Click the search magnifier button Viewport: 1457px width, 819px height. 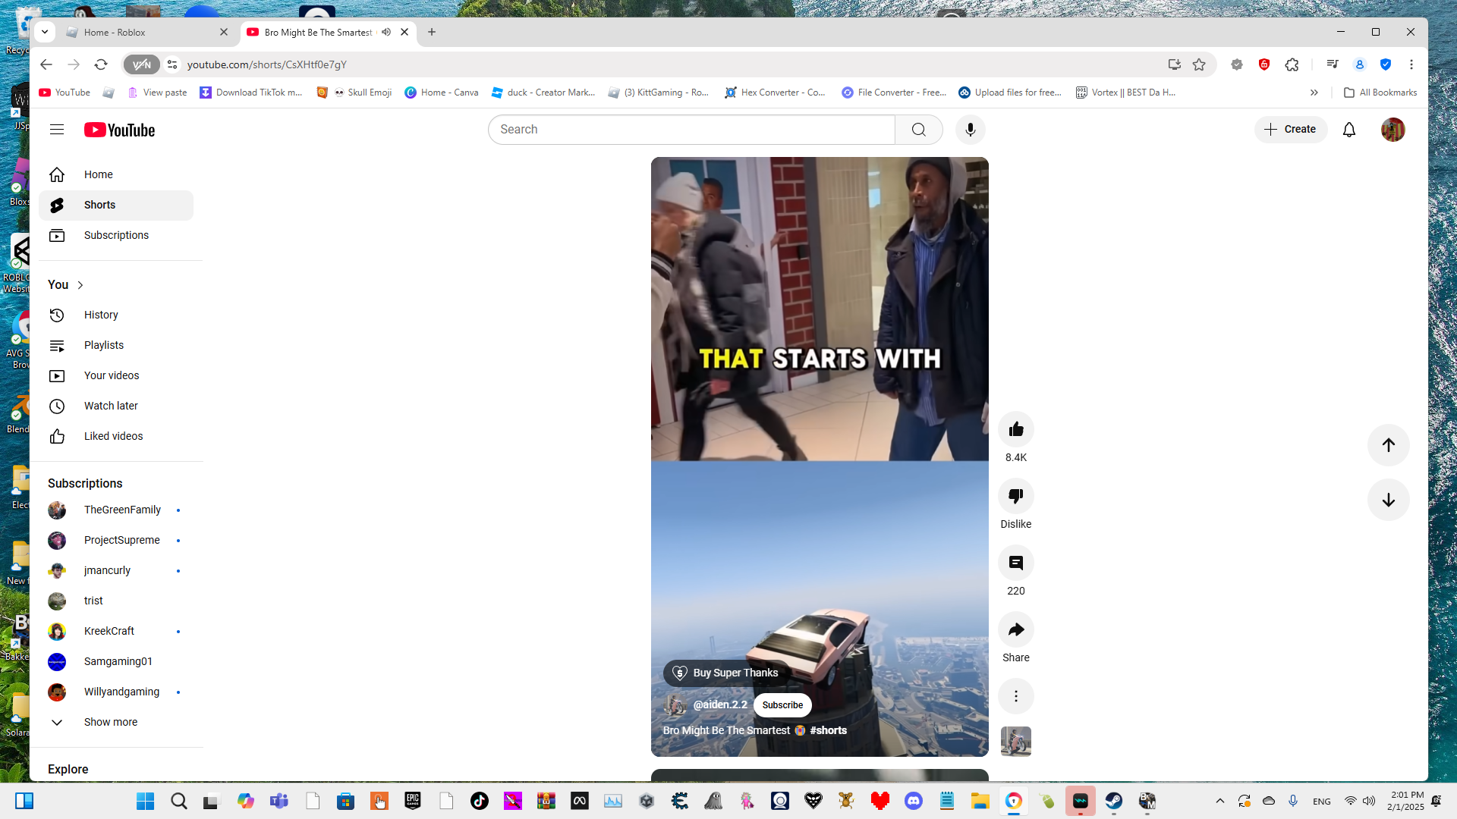pos(918,130)
